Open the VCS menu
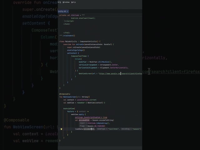Image resolution: width=200 pixels, height=150 pixels. [59, 2]
